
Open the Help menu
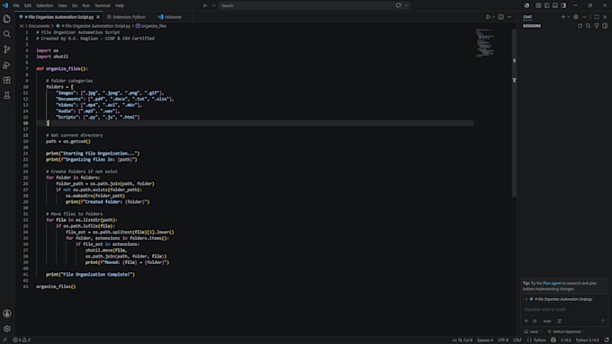120,5
